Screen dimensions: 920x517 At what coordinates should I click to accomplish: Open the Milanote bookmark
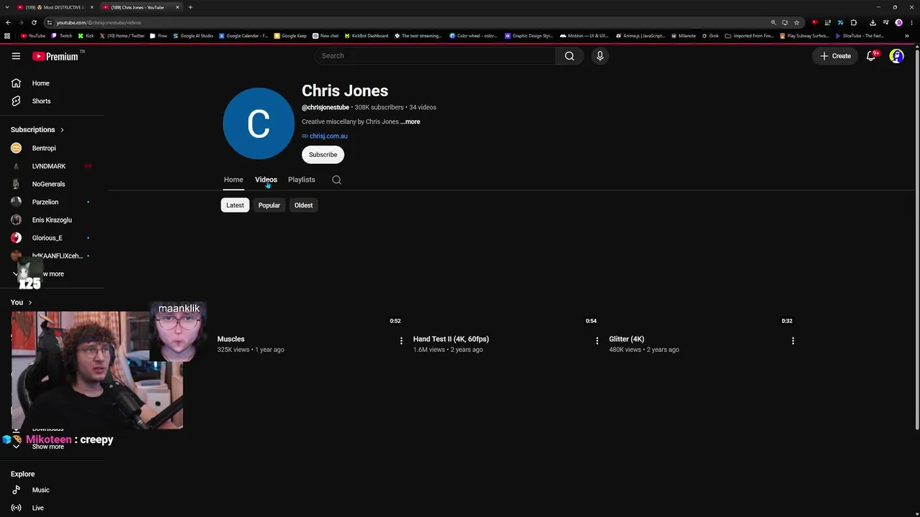tap(684, 36)
